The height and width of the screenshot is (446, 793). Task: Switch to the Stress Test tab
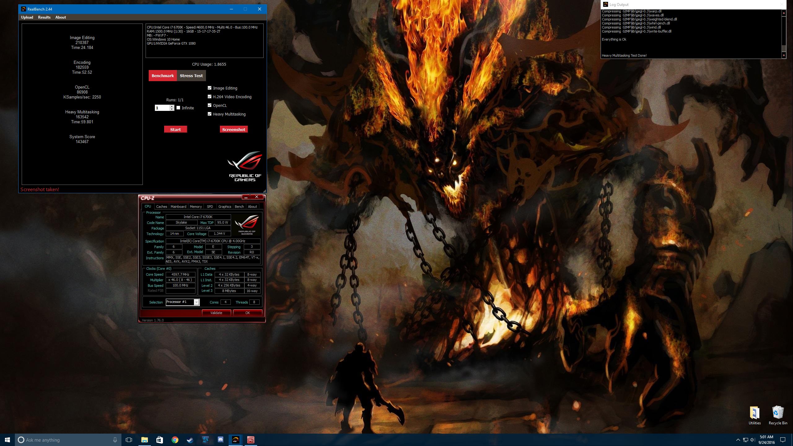(x=191, y=76)
